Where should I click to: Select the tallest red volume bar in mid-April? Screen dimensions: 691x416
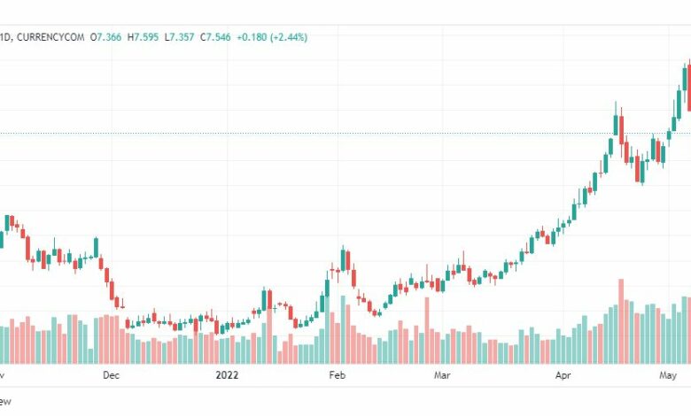click(x=621, y=321)
